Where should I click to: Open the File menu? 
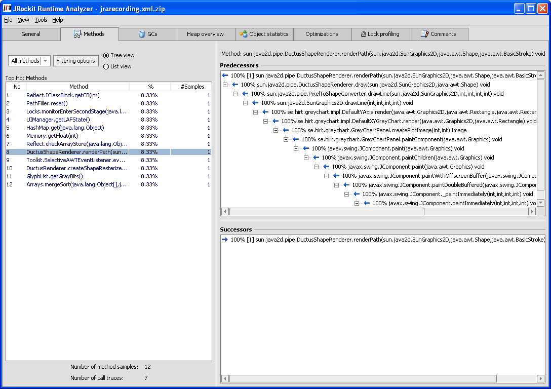click(8, 20)
